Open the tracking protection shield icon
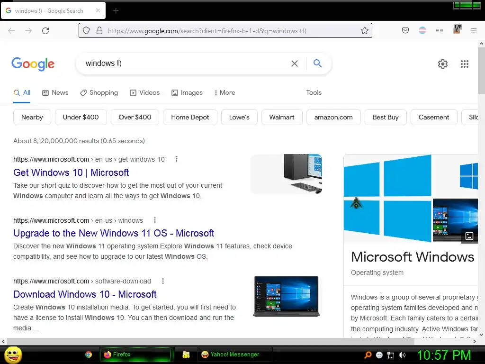 pos(86,31)
